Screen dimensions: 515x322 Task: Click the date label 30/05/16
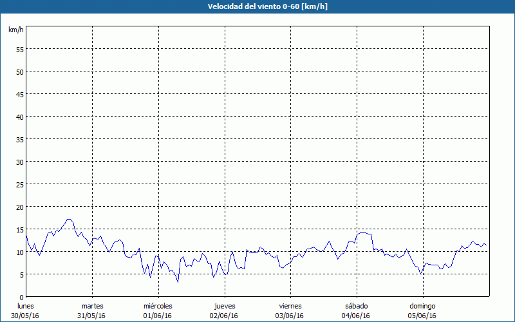(26, 316)
